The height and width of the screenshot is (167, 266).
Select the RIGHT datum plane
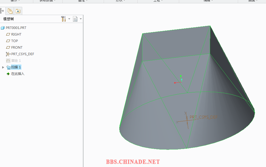pyautogui.click(x=16, y=34)
